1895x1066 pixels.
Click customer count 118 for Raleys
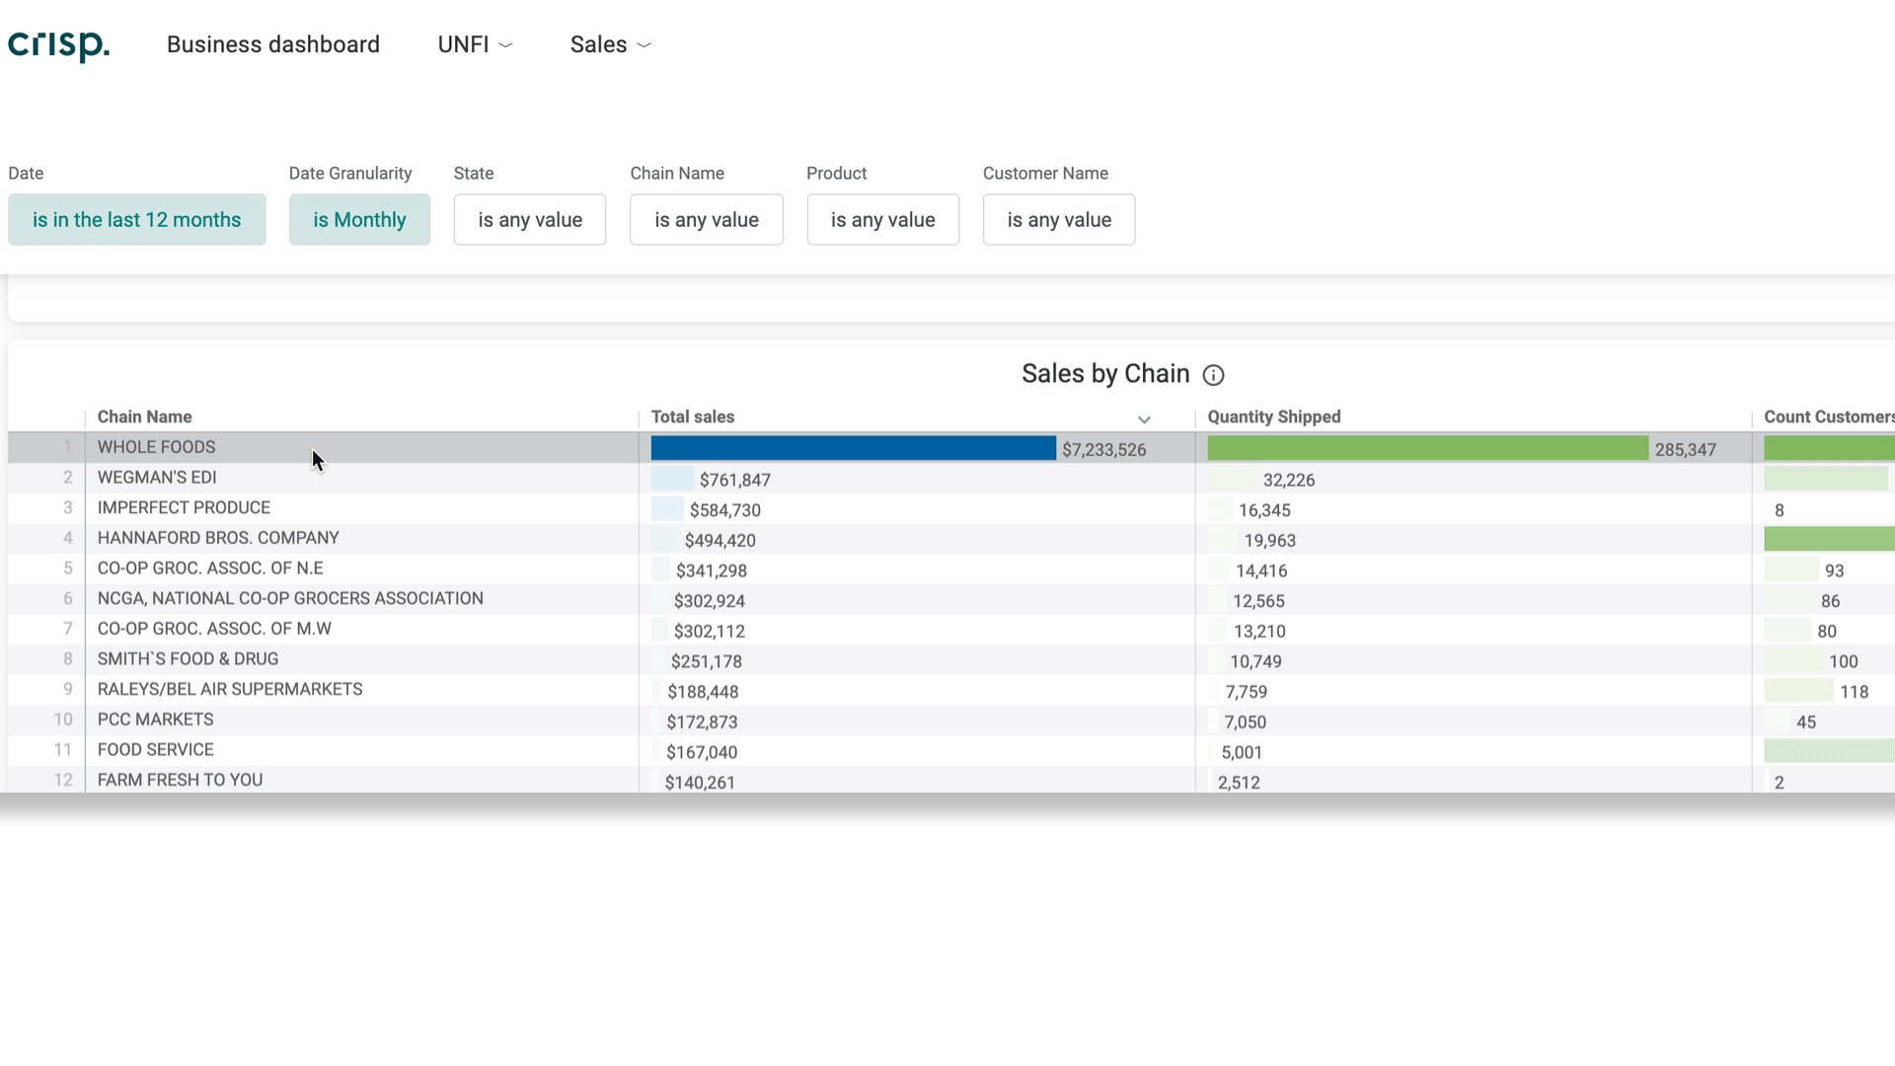click(x=1854, y=692)
